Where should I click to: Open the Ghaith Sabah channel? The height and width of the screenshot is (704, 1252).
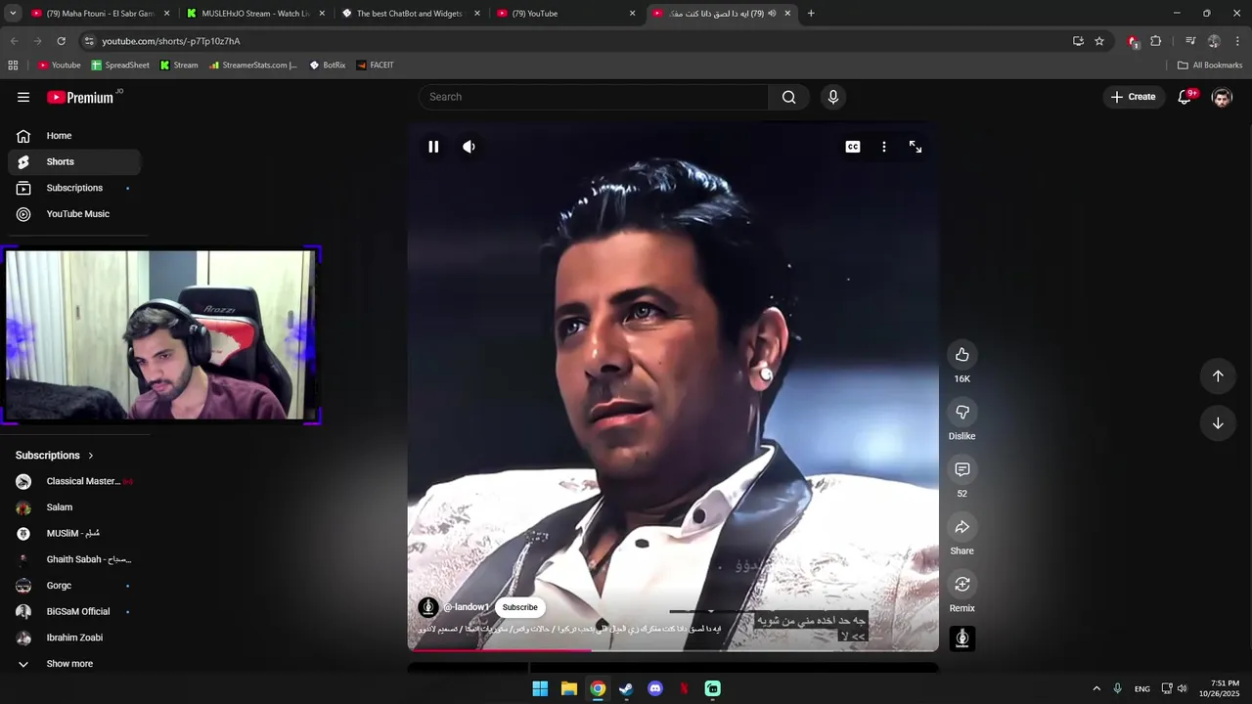pyautogui.click(x=74, y=559)
